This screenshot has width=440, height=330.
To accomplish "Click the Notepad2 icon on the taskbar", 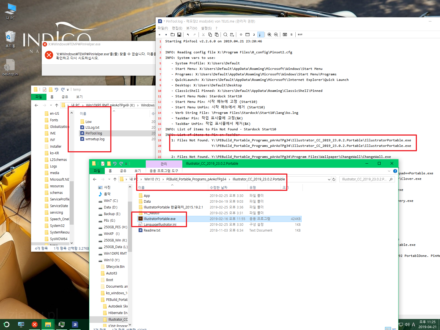I will pyautogui.click(x=75, y=324).
